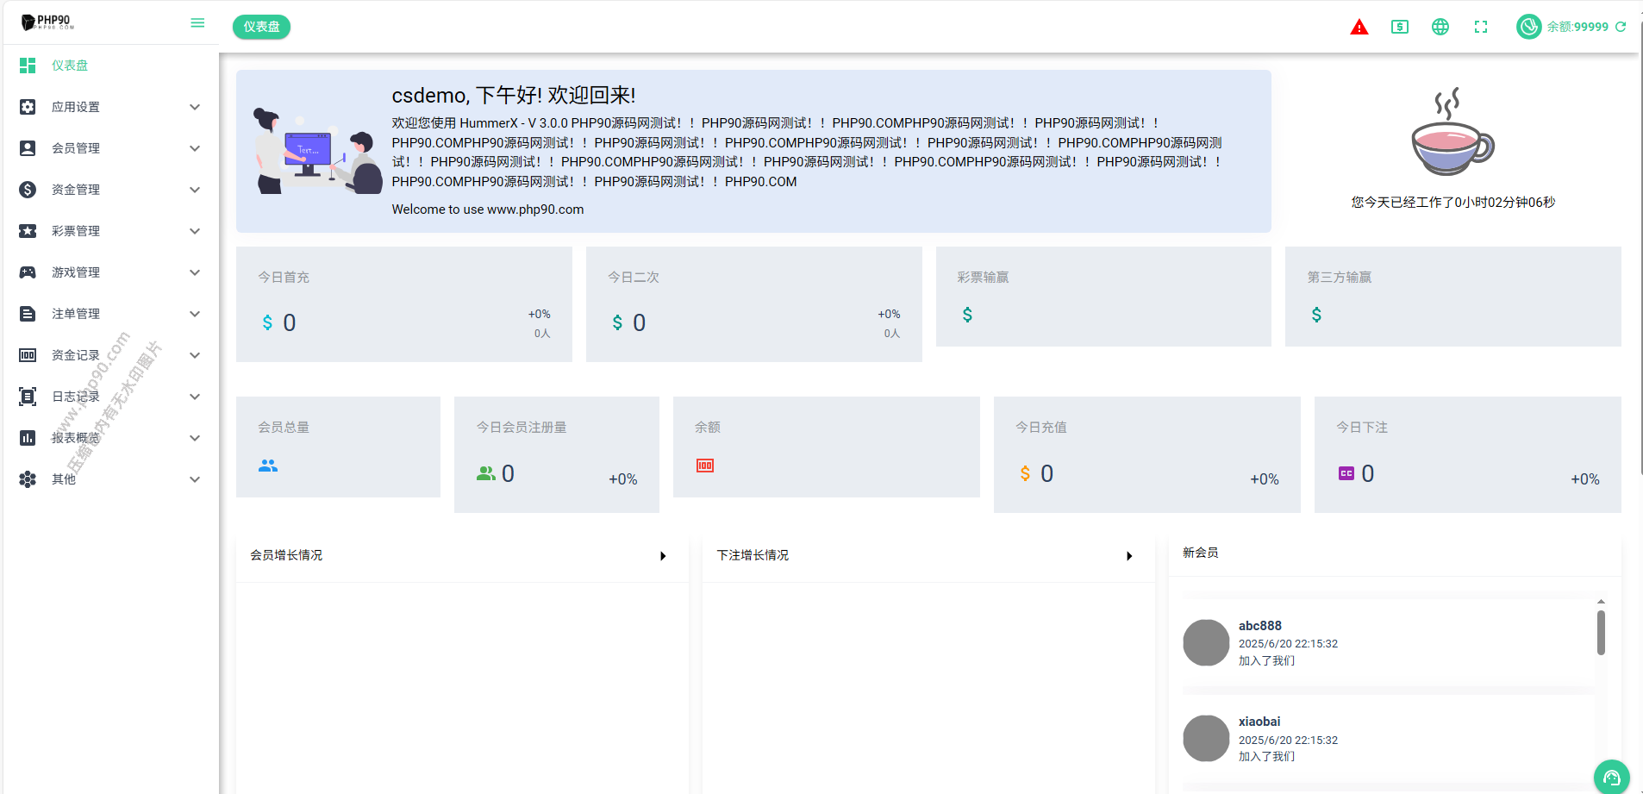Viewport: 1643px width, 794px height.
Task: Click the globe language icon
Action: 1440,28
